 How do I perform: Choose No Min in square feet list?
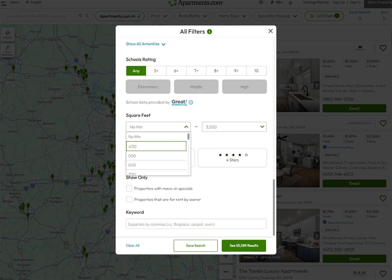[x=156, y=137]
